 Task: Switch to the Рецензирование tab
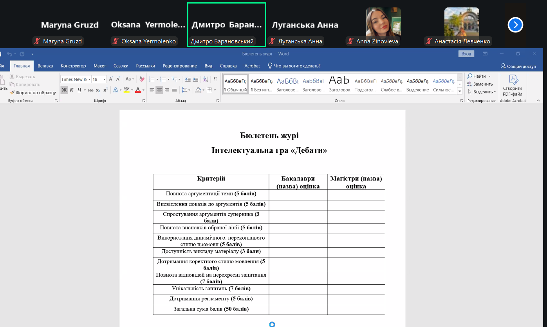click(180, 66)
